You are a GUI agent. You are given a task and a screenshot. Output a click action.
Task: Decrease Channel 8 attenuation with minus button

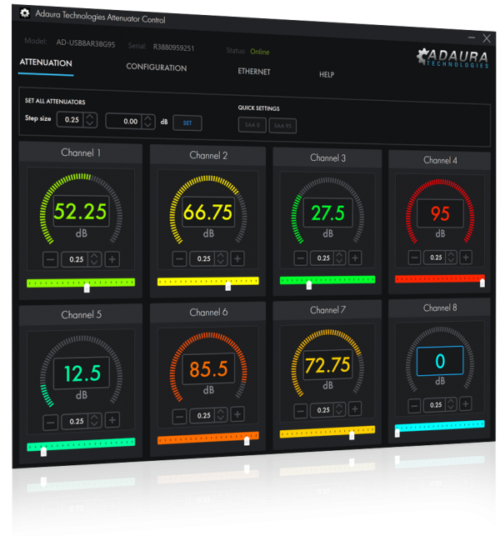tap(414, 406)
